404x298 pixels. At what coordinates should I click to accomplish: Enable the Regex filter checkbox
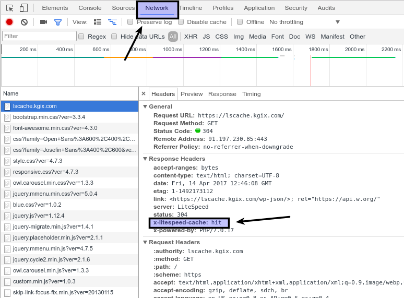[x=81, y=37]
